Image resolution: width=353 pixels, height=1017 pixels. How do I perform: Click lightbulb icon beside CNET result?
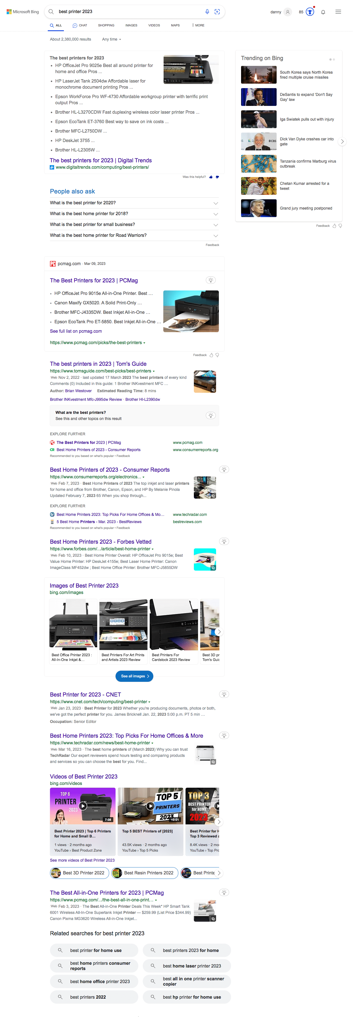(x=224, y=694)
